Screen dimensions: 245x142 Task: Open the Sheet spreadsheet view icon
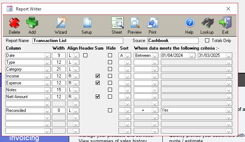[x=117, y=23]
